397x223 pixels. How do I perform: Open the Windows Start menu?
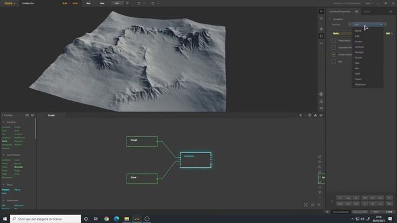pyautogui.click(x=5, y=219)
